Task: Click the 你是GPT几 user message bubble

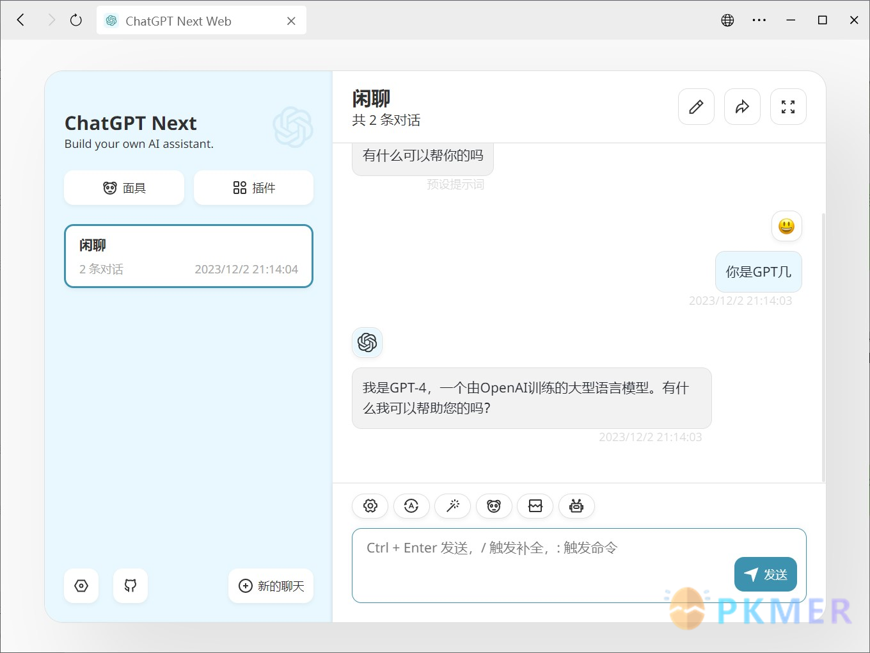Action: [x=759, y=271]
